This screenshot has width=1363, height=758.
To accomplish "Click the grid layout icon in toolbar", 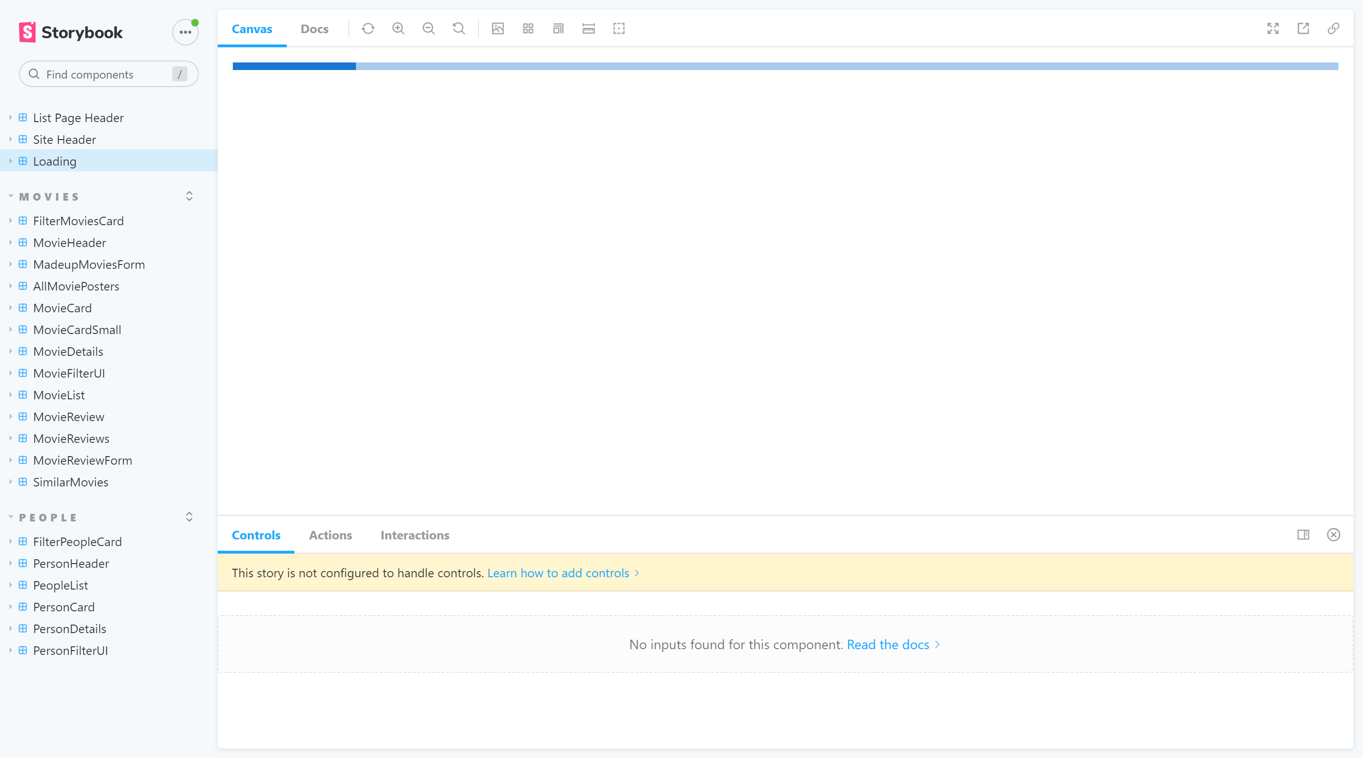I will click(x=528, y=28).
